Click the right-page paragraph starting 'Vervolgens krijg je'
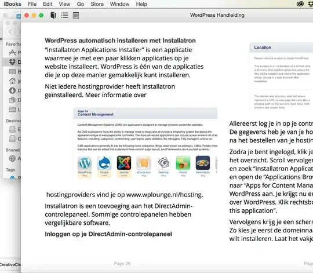Screen dimensions: 313x273 pos(271,230)
